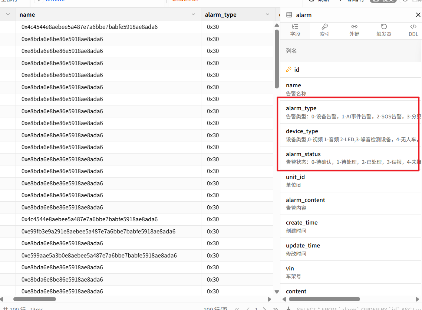This screenshot has width=422, height=310.
Task: Click the 索引 index key icon
Action: pos(324,27)
